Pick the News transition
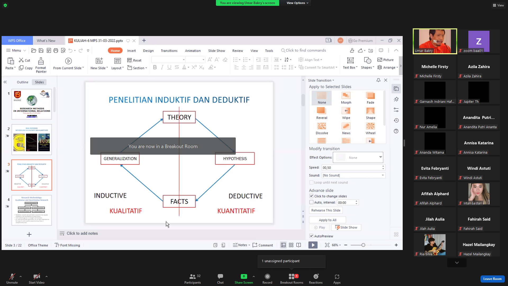The height and width of the screenshot is (286, 508). click(346, 129)
